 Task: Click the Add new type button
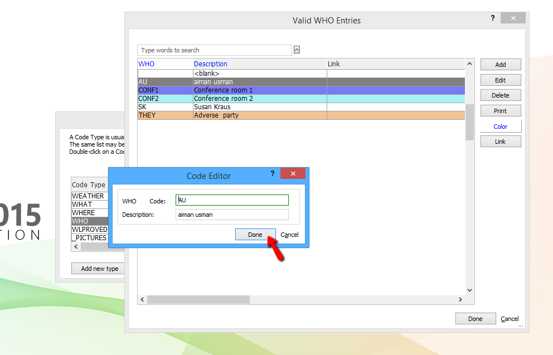[98, 268]
